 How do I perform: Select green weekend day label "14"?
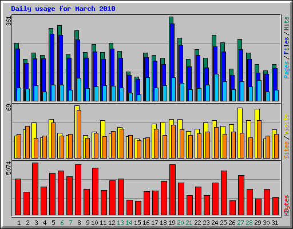coord(129,223)
